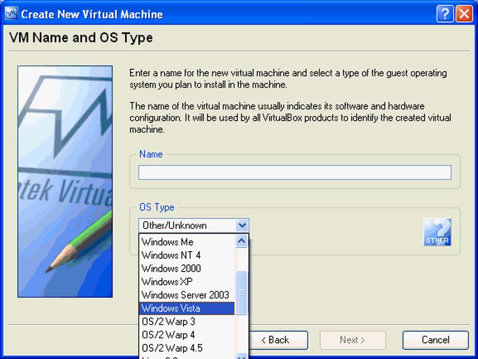
Task: Pick Windows Server 2003 option
Action: point(187,295)
